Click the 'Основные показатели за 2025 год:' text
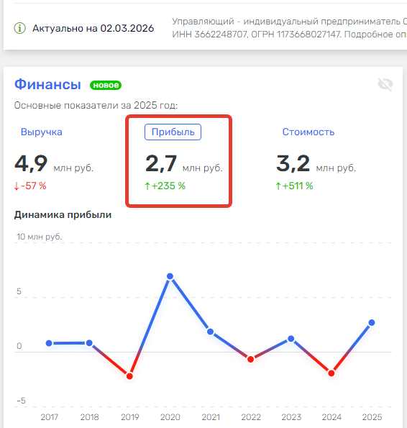This screenshot has width=407, height=428. 96,105
